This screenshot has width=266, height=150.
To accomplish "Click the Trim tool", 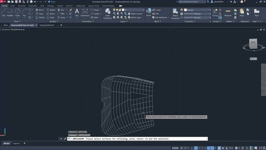I will (61, 10).
